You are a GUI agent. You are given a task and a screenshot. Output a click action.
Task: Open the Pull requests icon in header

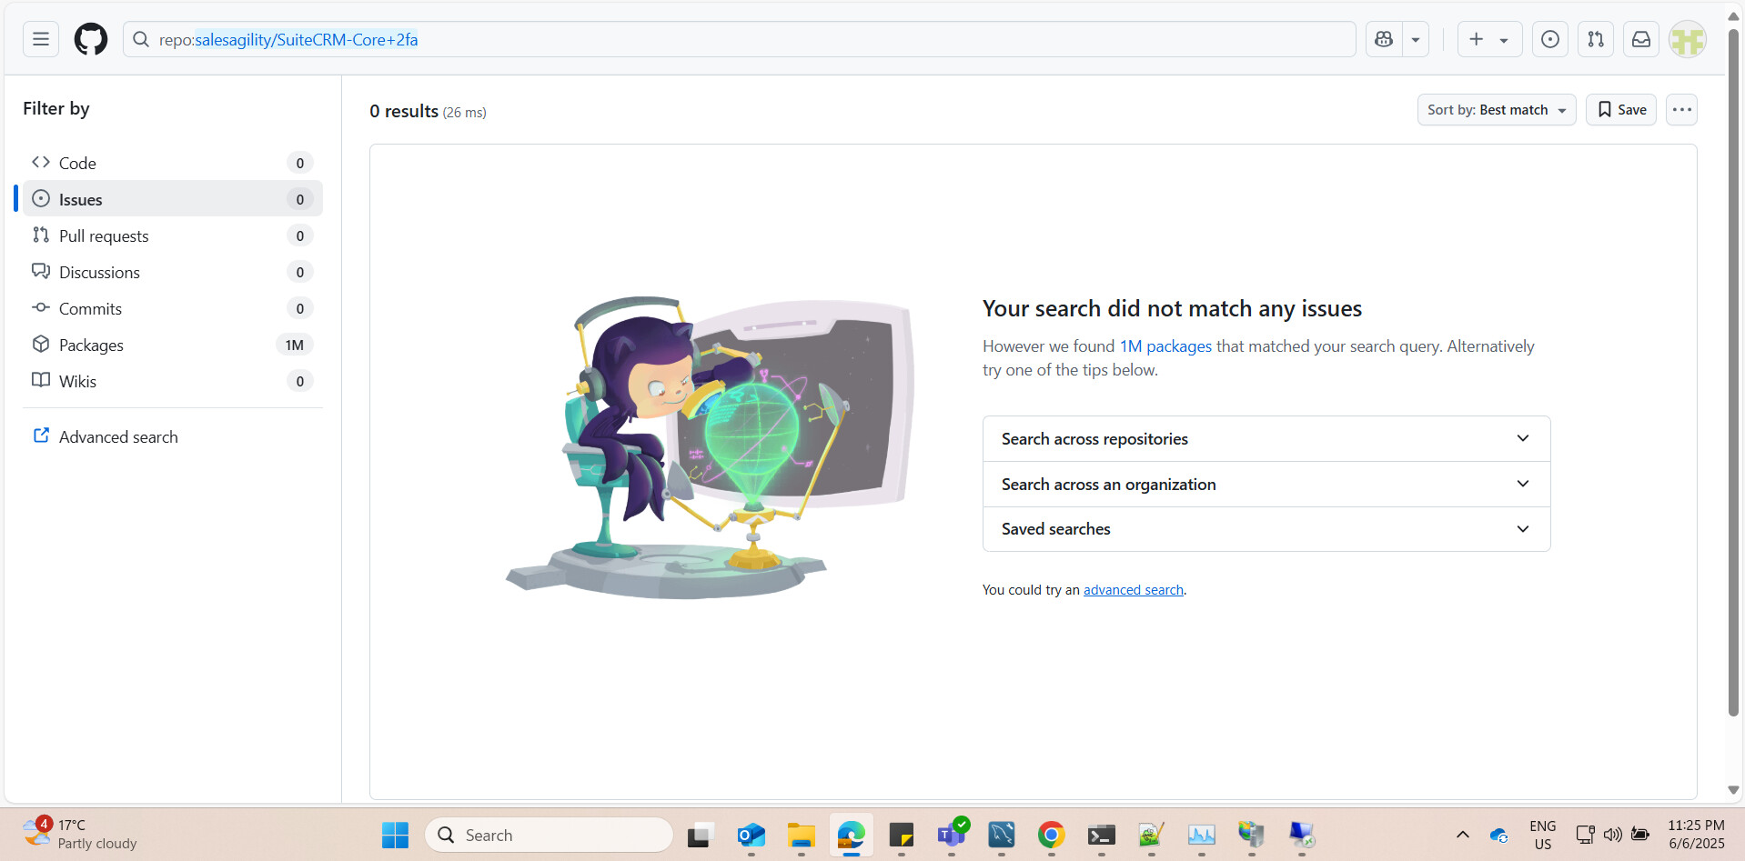pos(1596,39)
